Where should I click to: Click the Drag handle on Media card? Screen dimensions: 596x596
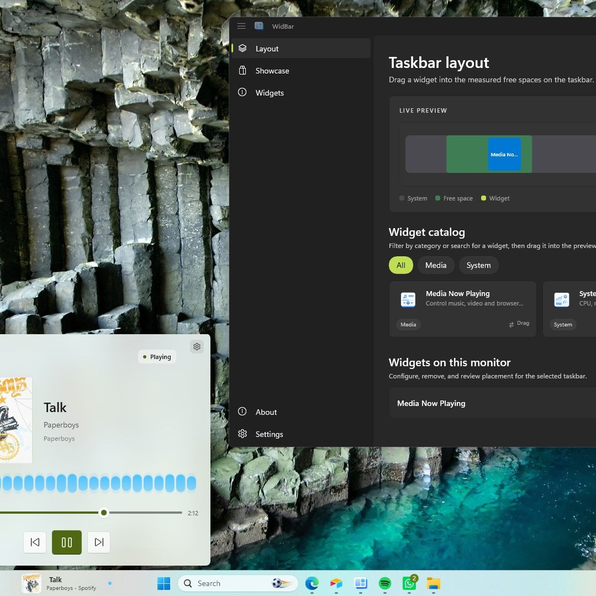click(519, 324)
